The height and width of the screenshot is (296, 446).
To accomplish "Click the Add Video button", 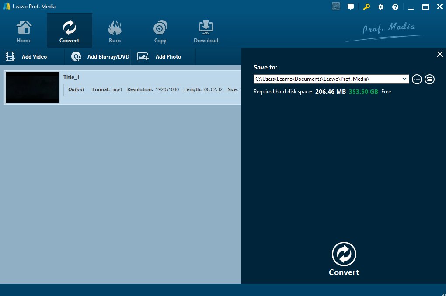I will [x=26, y=57].
